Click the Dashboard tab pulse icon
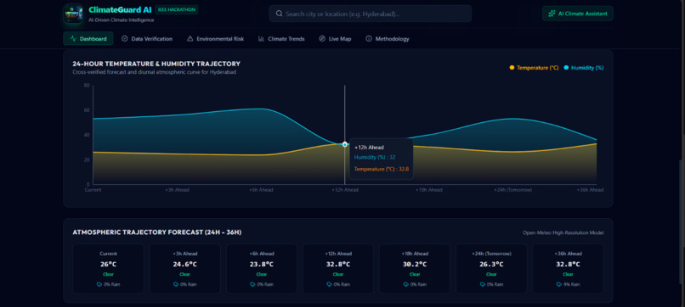 tap(73, 39)
